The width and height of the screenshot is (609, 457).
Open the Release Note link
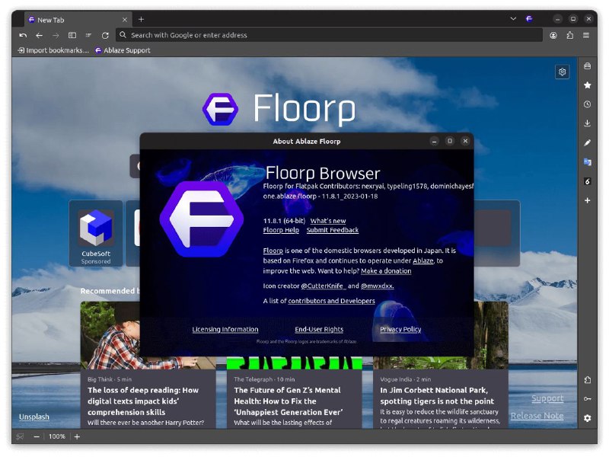click(537, 416)
